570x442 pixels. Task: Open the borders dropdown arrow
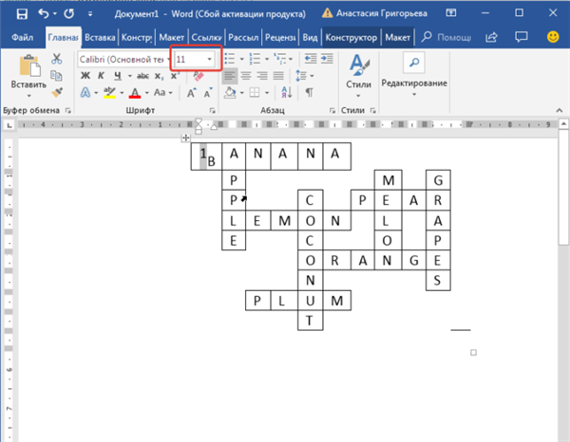coord(267,93)
